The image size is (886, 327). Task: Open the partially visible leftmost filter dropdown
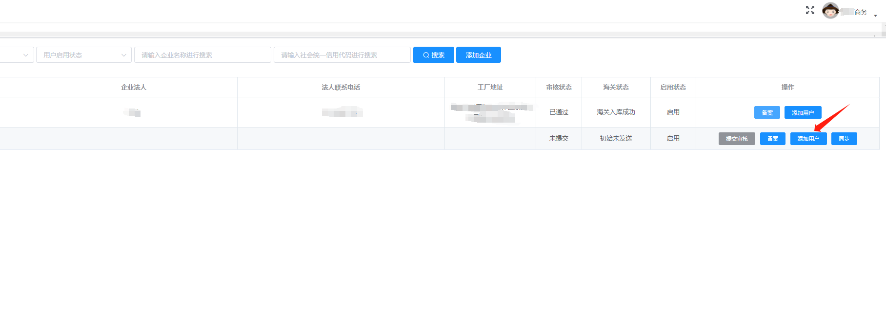(17, 55)
